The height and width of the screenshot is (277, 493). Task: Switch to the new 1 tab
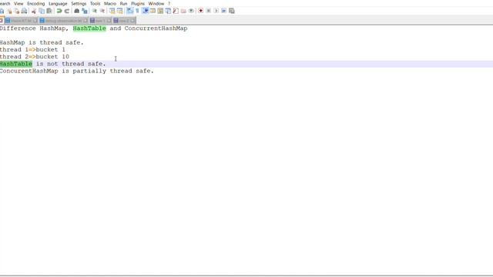[x=100, y=21]
